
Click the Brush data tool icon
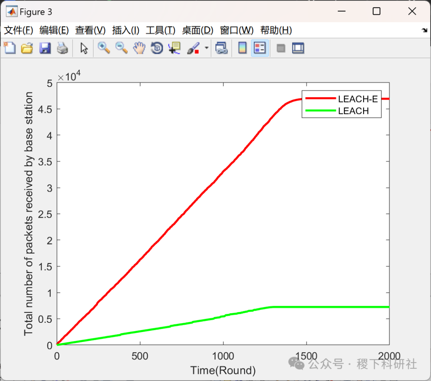click(x=193, y=48)
